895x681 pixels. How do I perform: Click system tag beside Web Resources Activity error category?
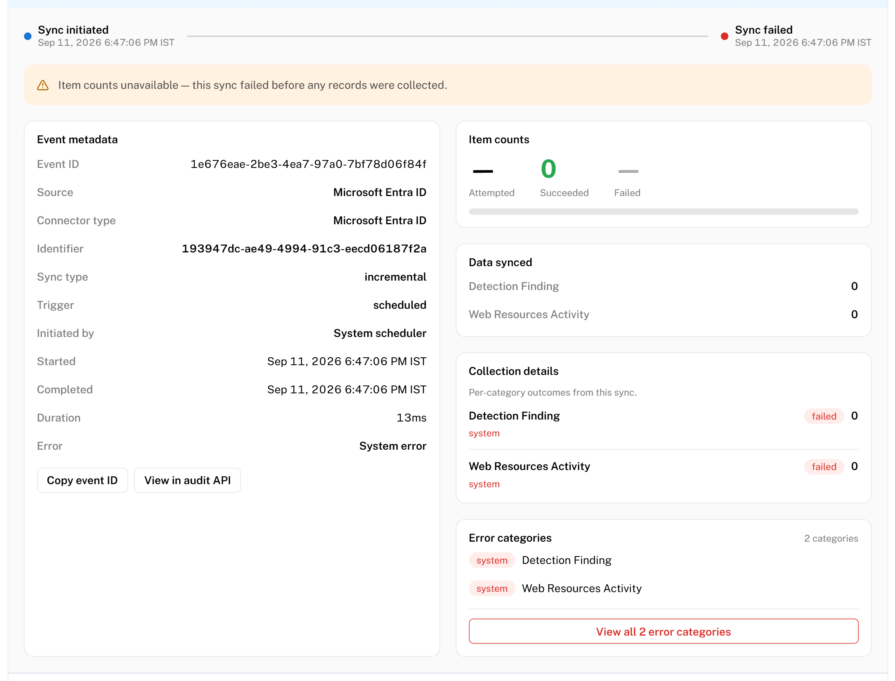click(492, 589)
